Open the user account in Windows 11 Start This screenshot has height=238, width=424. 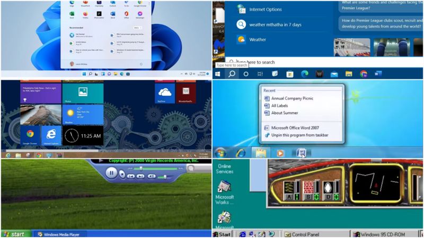coord(78,64)
